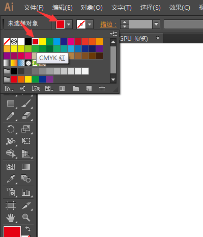Select the Column Graph tool

point(26,192)
